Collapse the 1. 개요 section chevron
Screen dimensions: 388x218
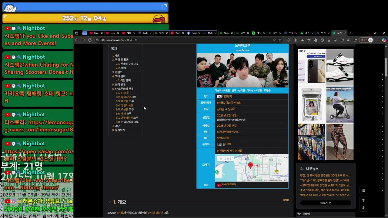[x=110, y=202]
